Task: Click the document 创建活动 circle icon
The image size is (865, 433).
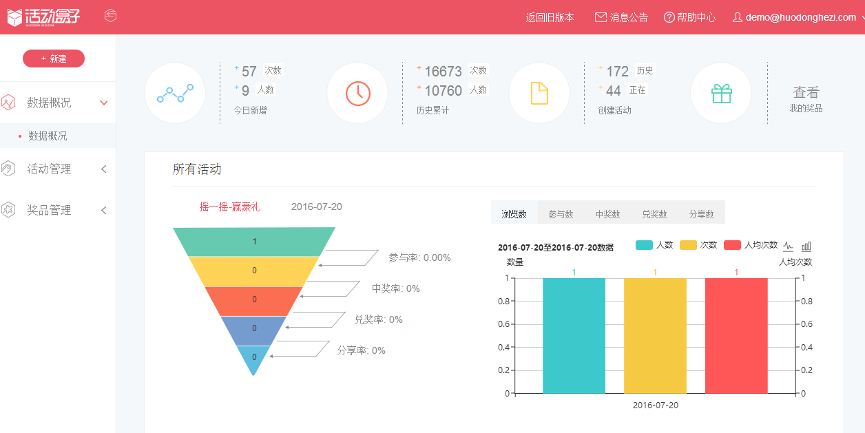Action: [539, 93]
